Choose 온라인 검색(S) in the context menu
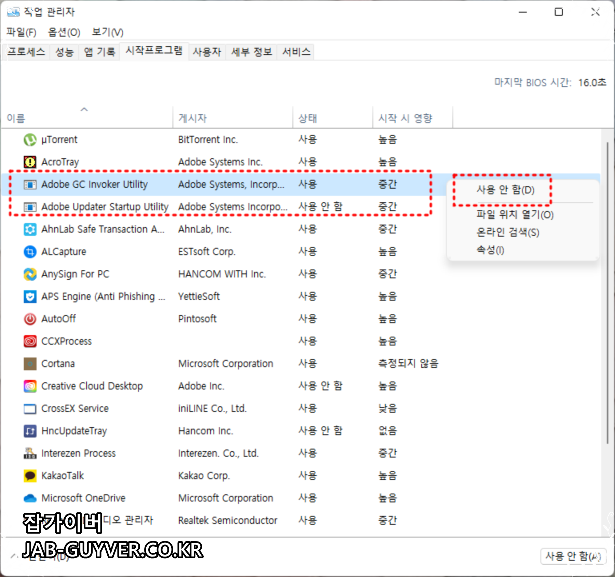The image size is (615, 577). point(508,232)
